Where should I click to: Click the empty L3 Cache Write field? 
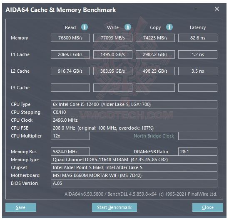point(113,88)
